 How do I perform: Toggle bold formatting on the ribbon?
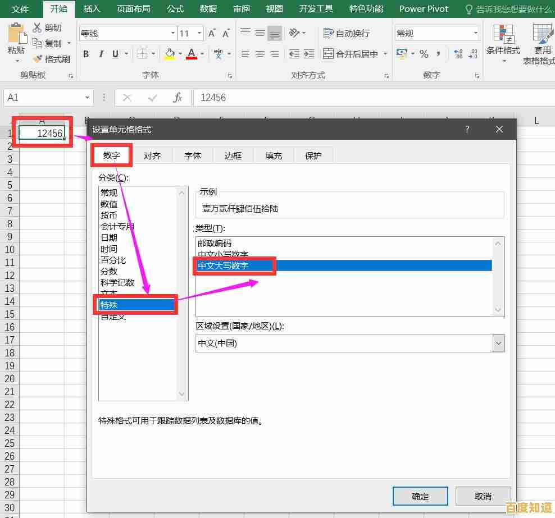(85, 54)
